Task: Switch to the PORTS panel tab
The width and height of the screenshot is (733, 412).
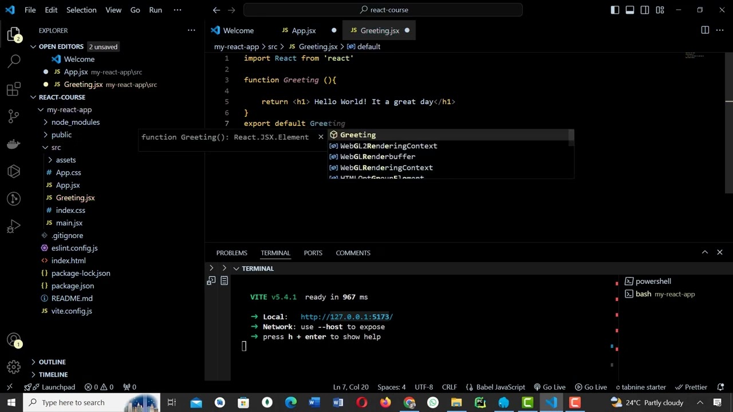Action: [x=313, y=252]
